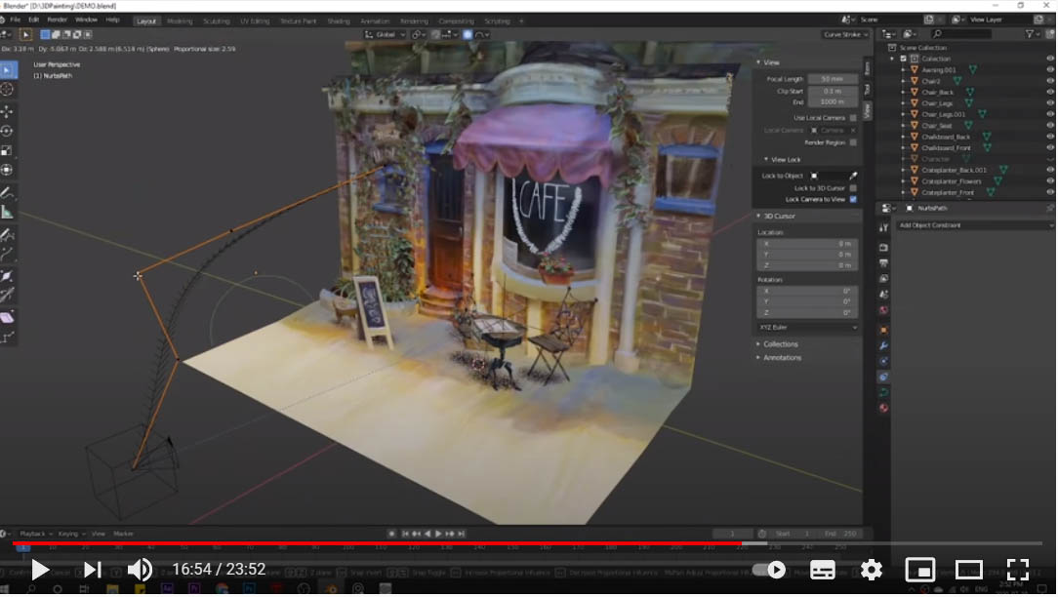Screen dimensions: 1058x597
Task: Open YouTube settings gear
Action: pyautogui.click(x=872, y=570)
